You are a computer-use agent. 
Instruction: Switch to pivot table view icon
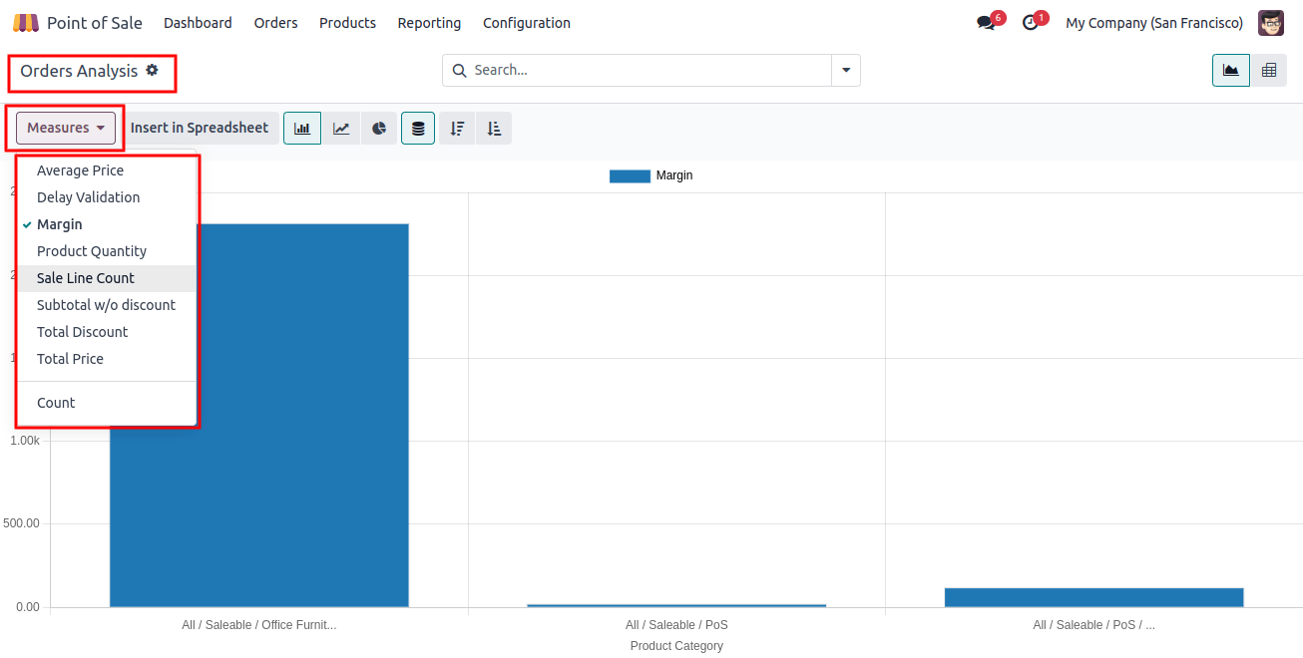1269,71
